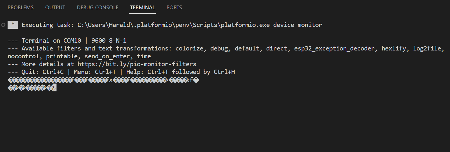Click the task status circle icon
This screenshot has width=450, height=152.
click(3, 25)
